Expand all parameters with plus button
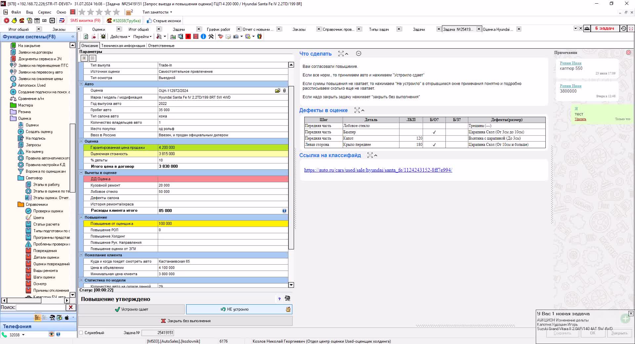The image size is (635, 344). [x=84, y=58]
